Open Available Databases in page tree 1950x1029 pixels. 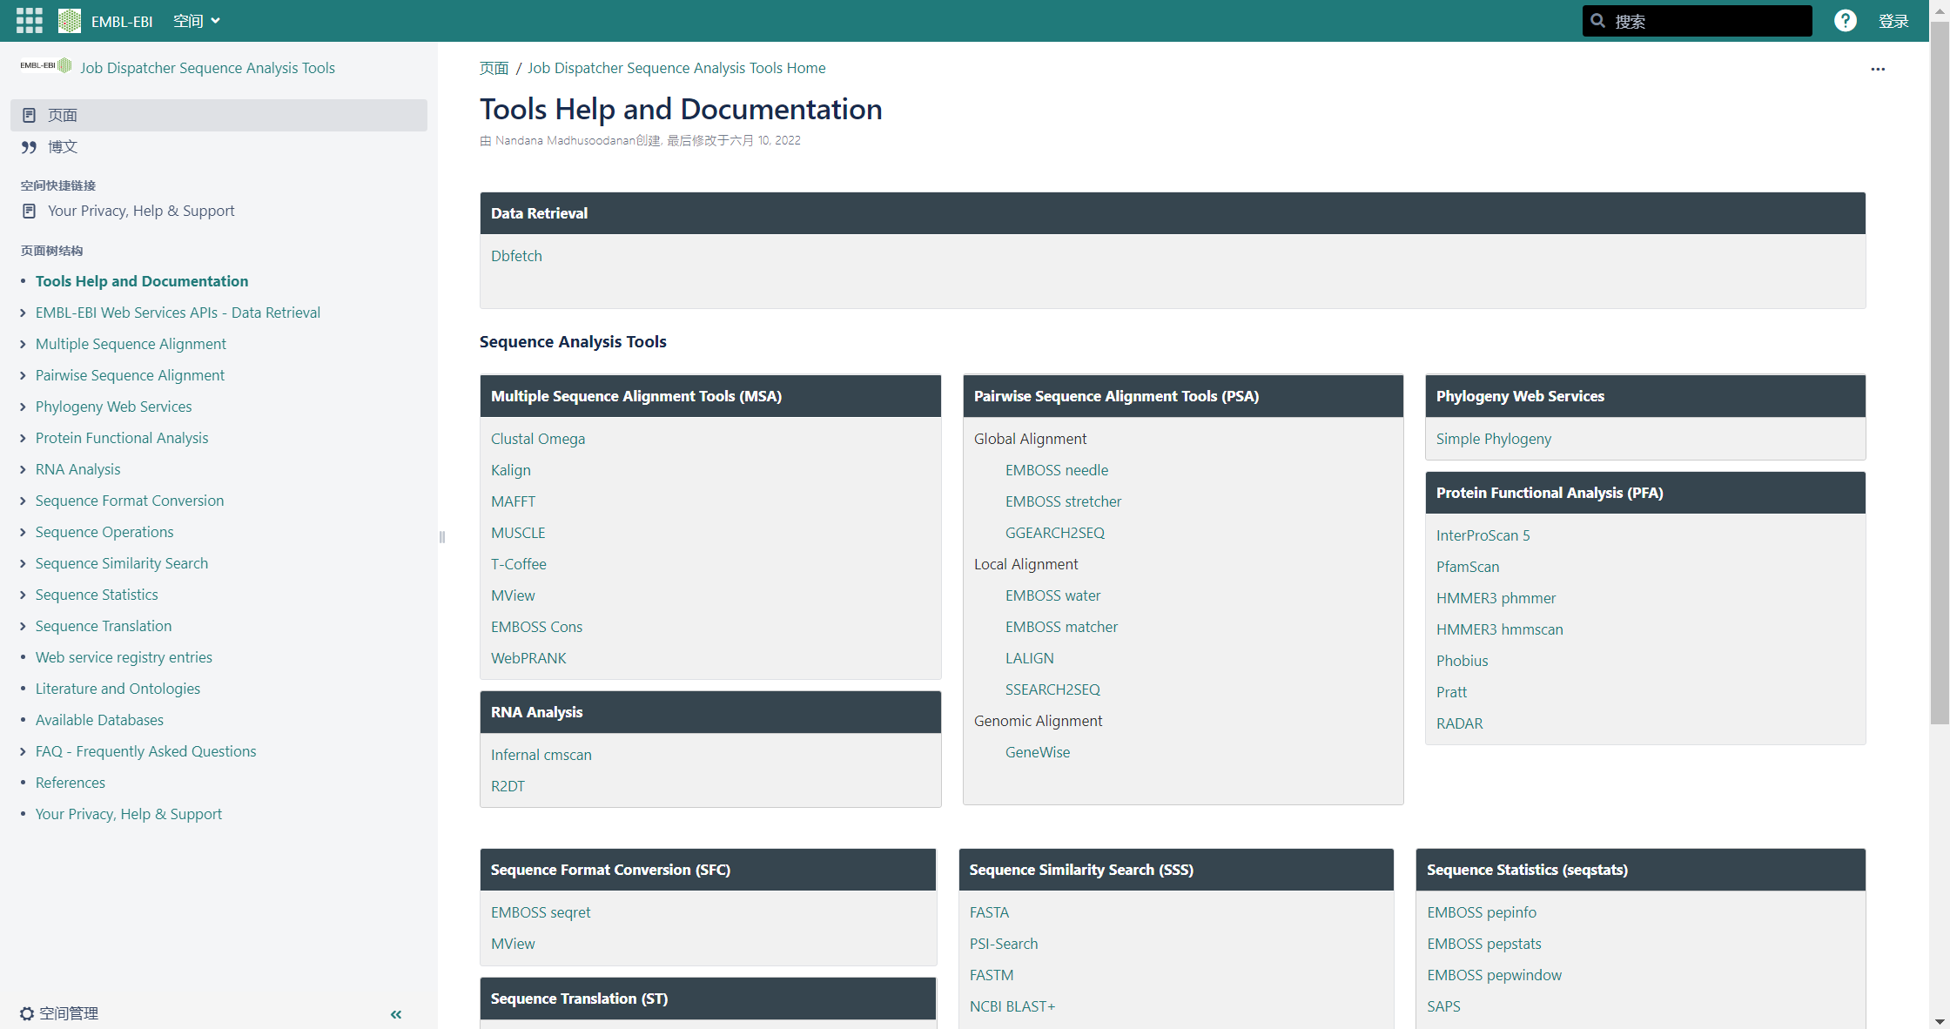tap(99, 720)
